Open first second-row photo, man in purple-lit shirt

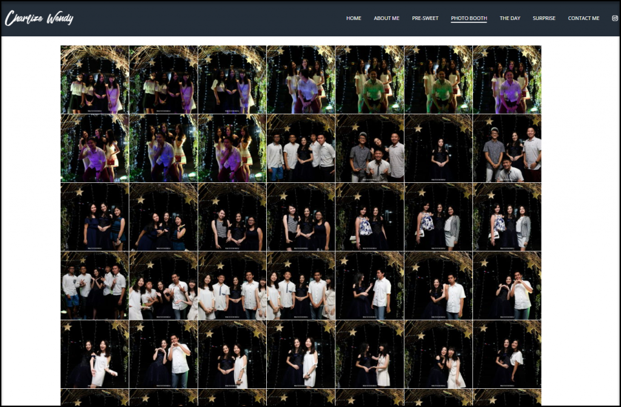click(x=95, y=148)
